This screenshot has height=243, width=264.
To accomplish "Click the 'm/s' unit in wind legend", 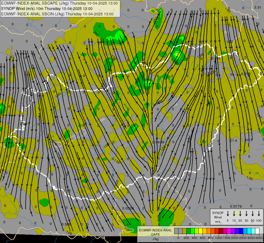I will click(x=218, y=222).
